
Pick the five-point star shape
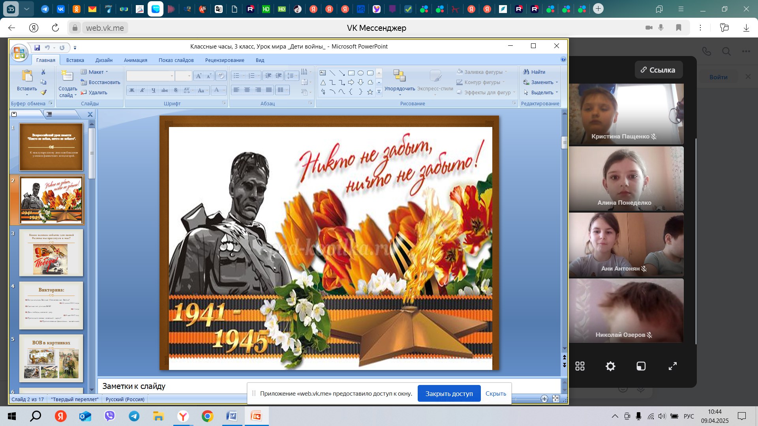pos(370,92)
